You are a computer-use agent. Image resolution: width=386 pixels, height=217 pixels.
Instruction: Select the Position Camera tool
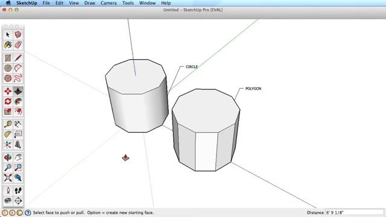[8, 190]
